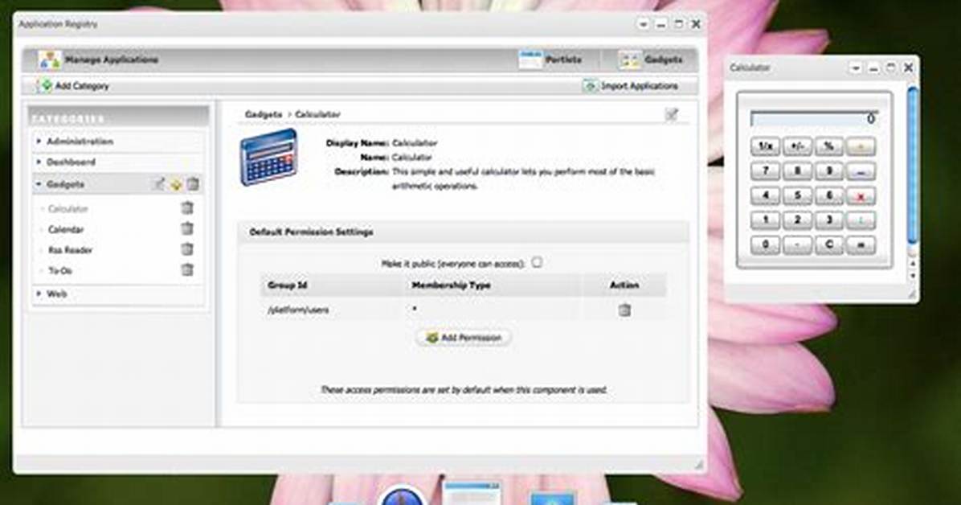This screenshot has height=505, width=961.
Task: Delete Gadgets category trash icon
Action: [193, 183]
